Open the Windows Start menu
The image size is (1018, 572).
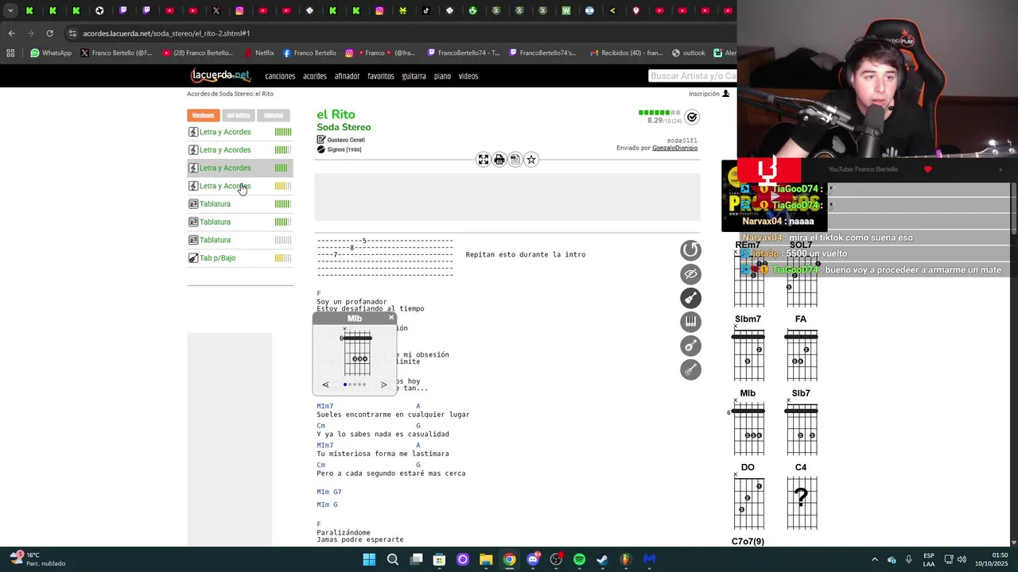[x=369, y=559]
